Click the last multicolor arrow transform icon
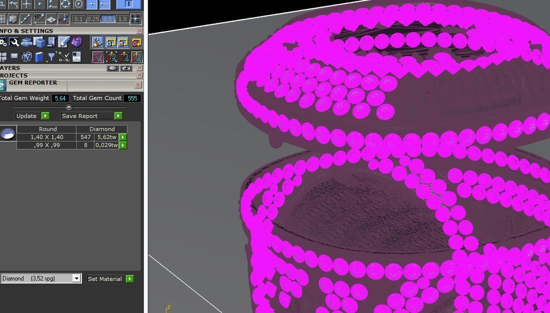Screen dimensions: 550x313 [137, 56]
